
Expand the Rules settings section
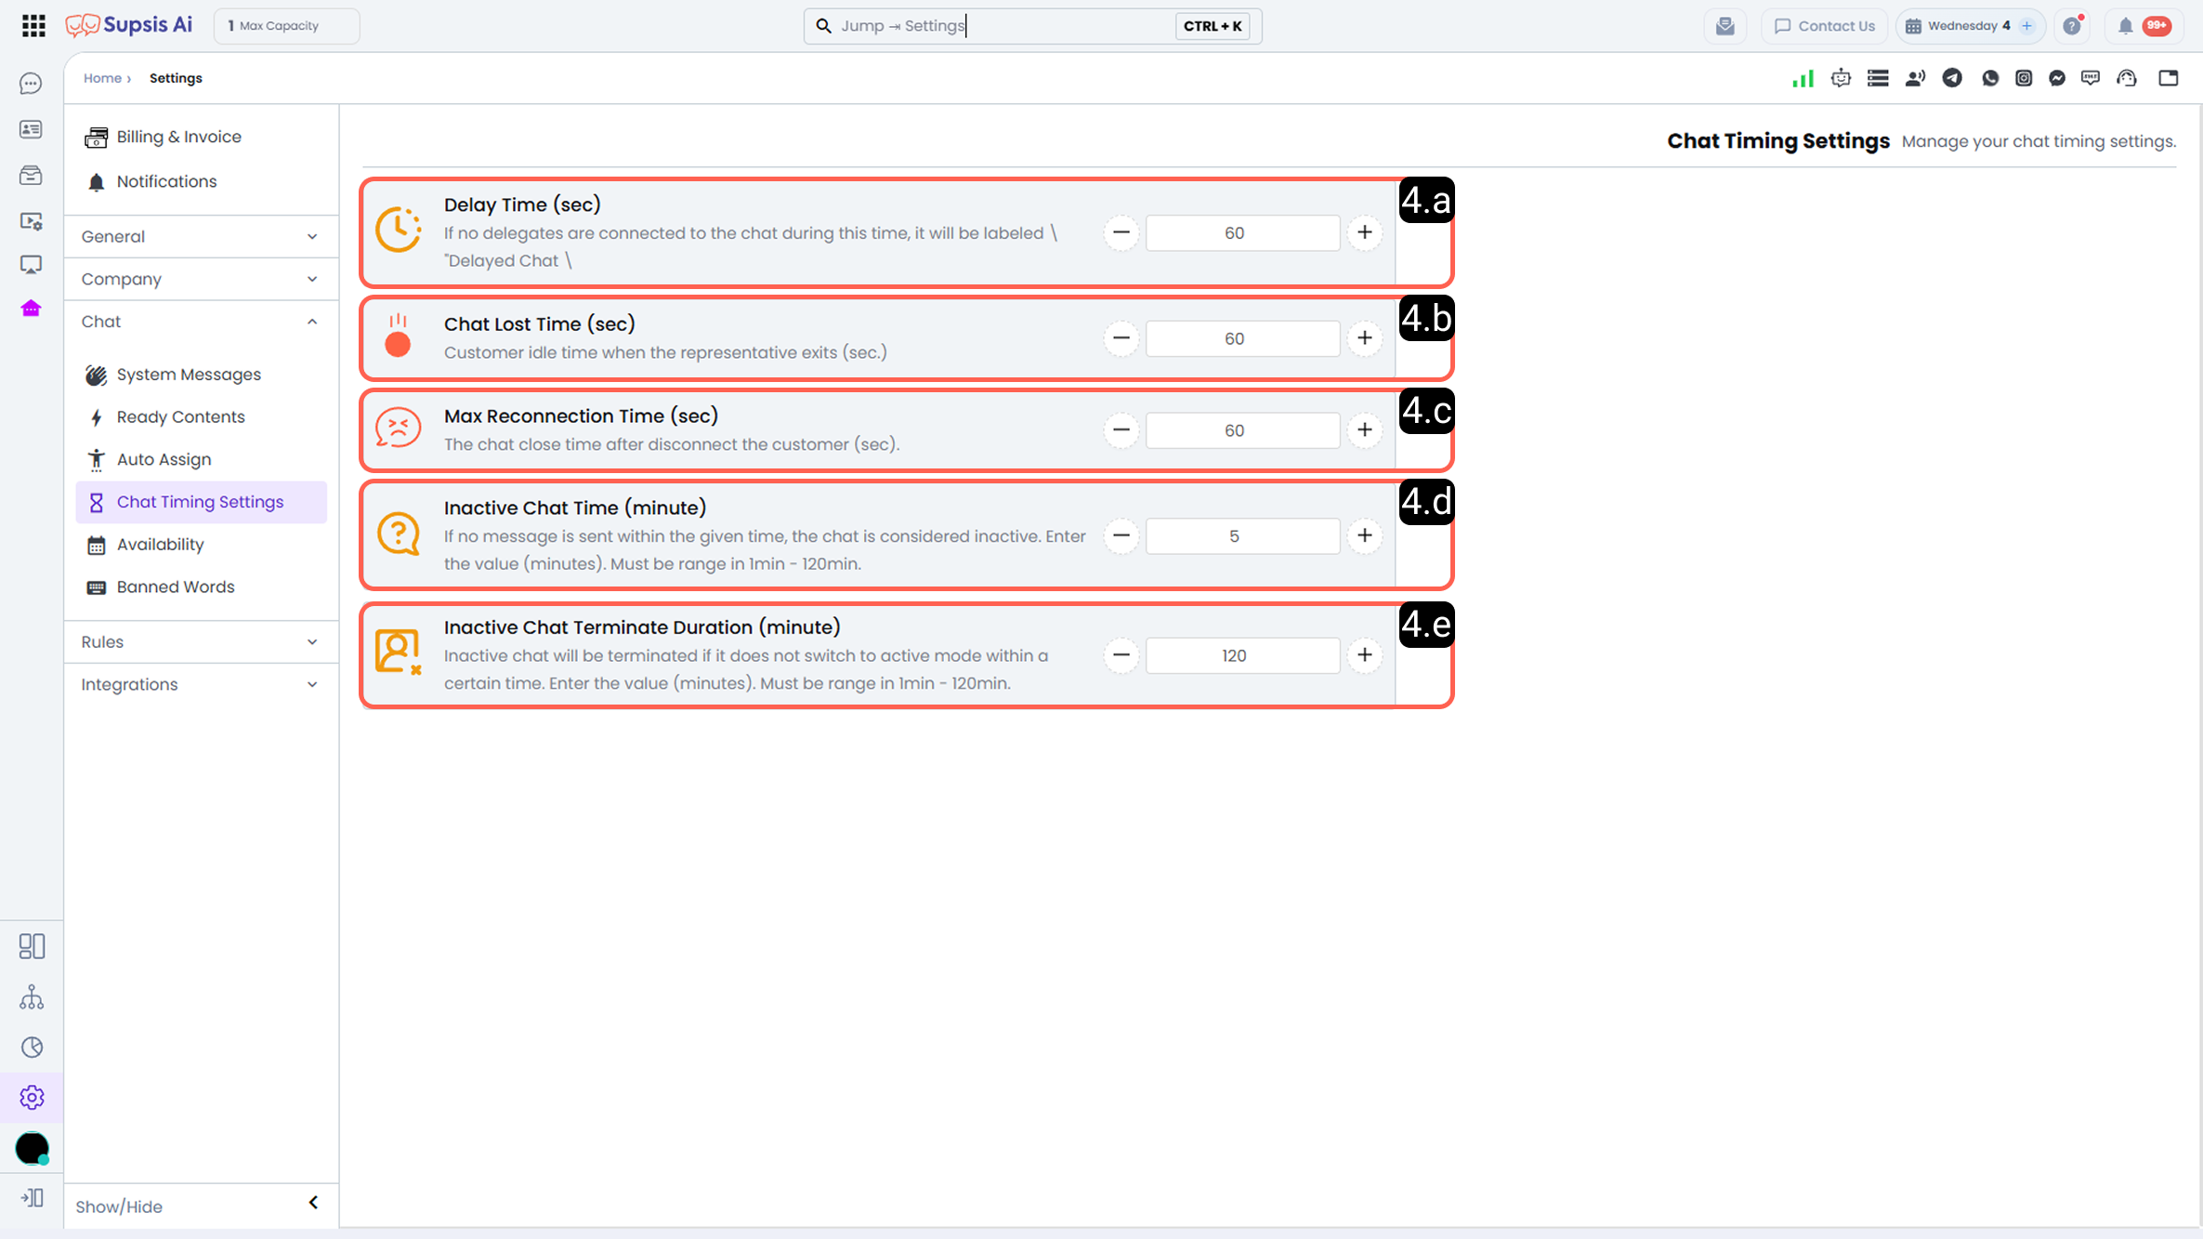click(201, 642)
